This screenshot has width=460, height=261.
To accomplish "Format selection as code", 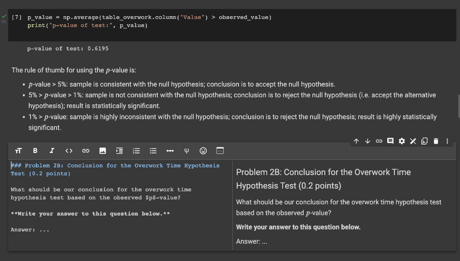I will coord(69,151).
